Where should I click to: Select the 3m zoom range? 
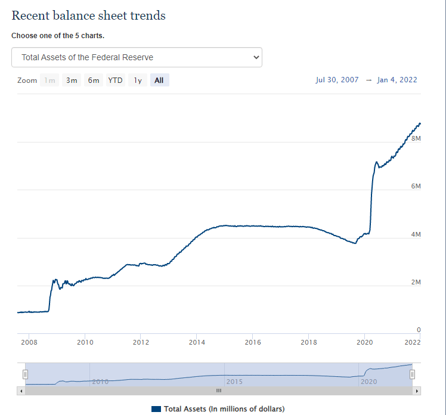click(72, 80)
